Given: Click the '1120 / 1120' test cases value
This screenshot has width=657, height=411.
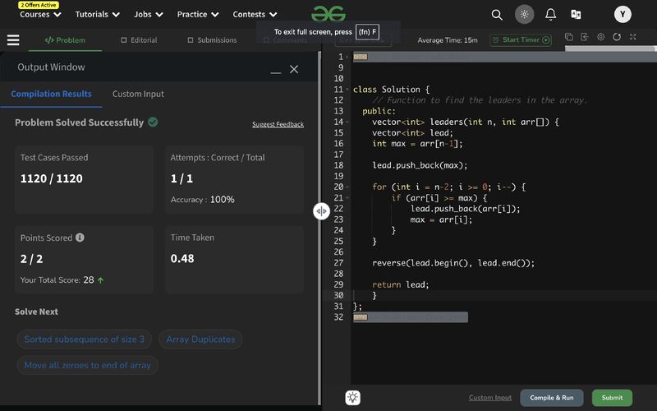Looking at the screenshot, I should pos(52,178).
